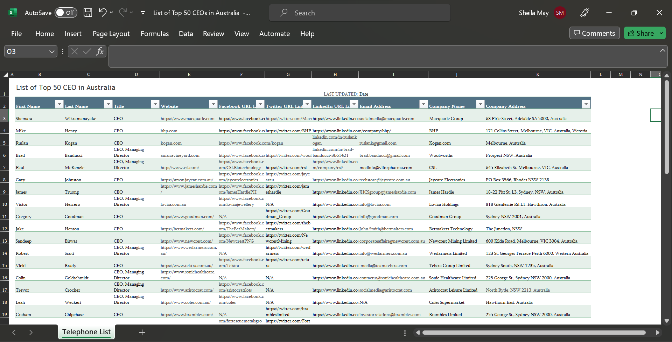The height and width of the screenshot is (342, 672).
Task: Open Last Name column filter dropdown
Action: point(108,104)
